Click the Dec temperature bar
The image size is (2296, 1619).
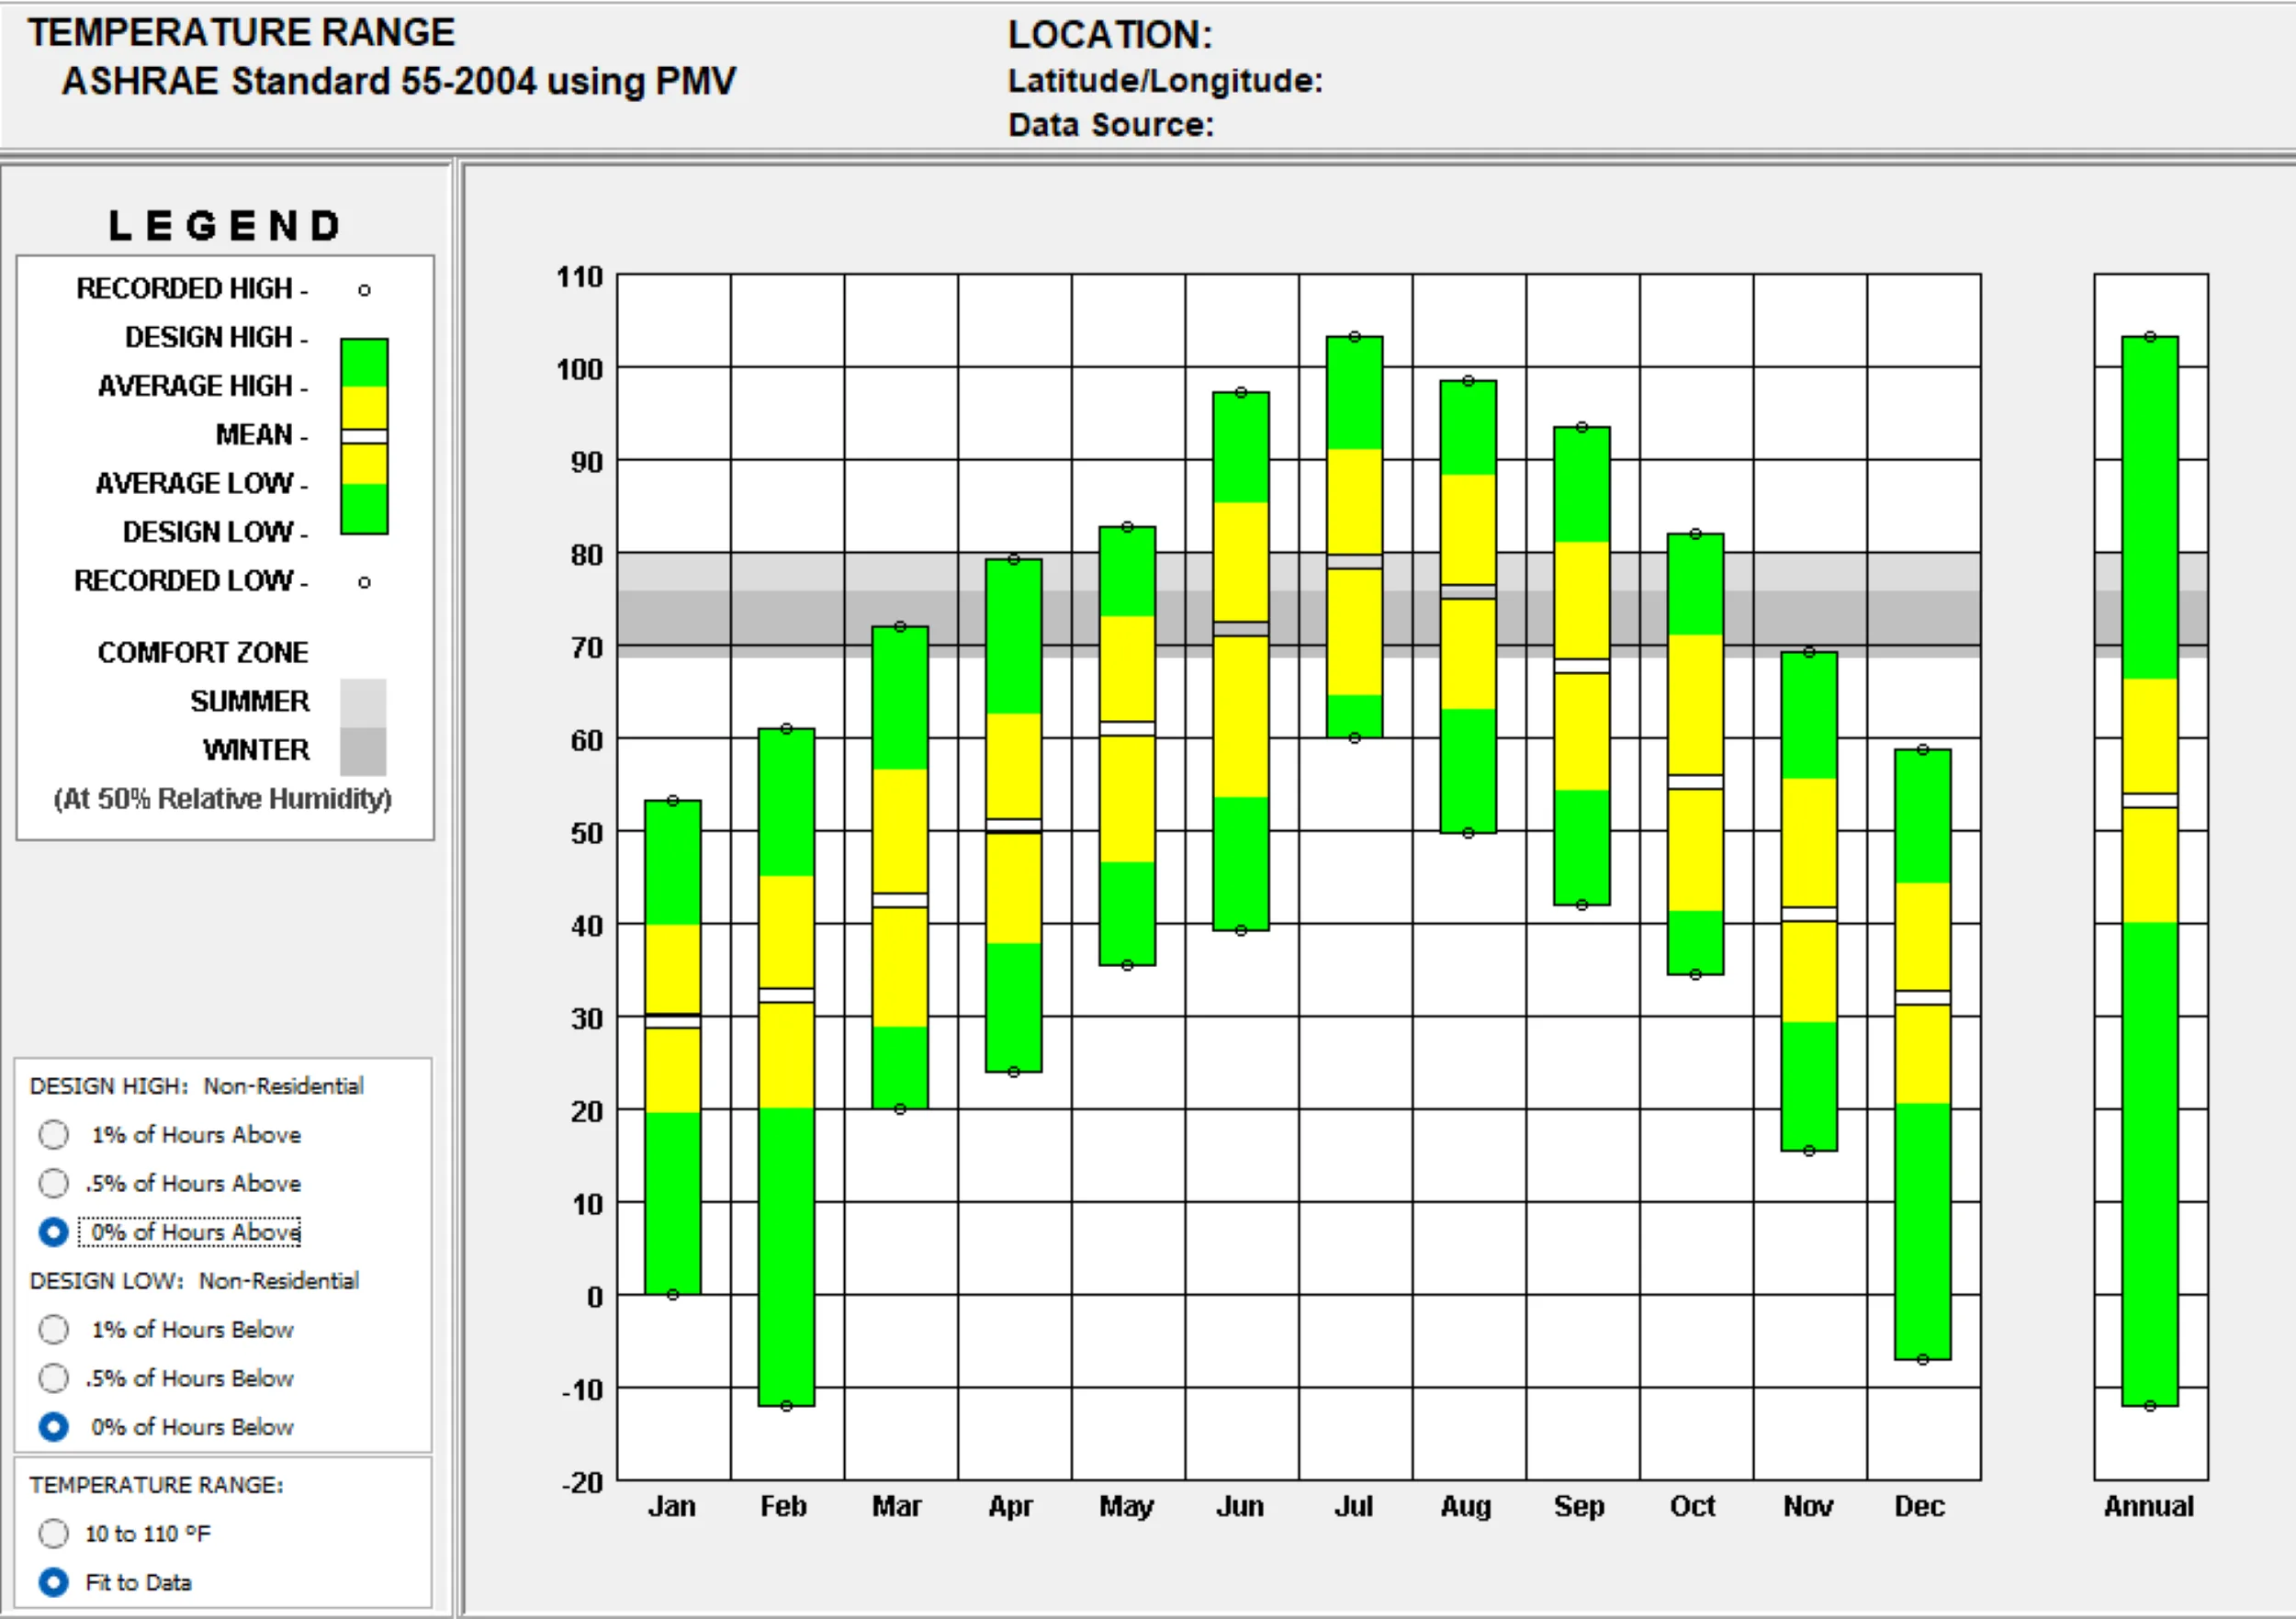point(1922,1054)
